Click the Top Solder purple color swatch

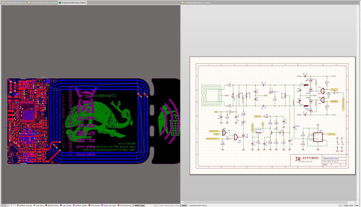click(61, 205)
